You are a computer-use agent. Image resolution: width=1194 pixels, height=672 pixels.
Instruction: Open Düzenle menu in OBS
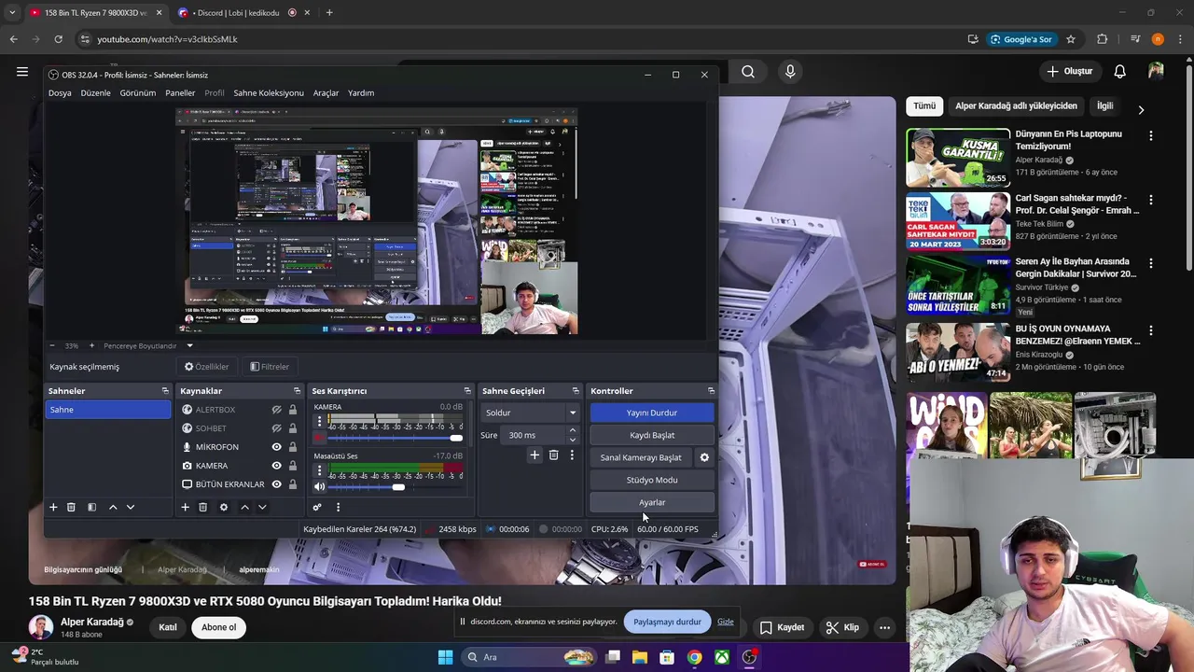coord(95,92)
